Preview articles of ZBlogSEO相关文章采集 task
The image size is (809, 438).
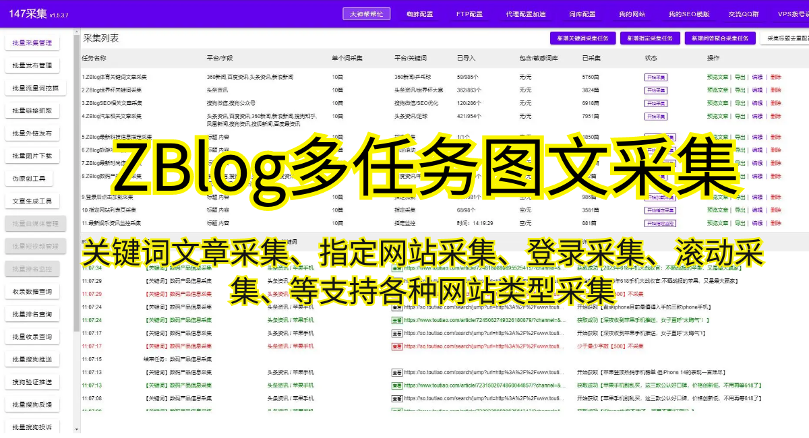click(717, 104)
